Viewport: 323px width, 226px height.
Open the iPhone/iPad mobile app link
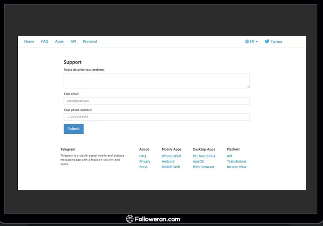pyautogui.click(x=171, y=156)
